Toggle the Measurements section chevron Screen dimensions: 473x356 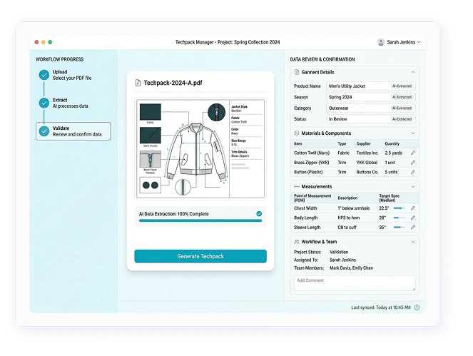(x=413, y=186)
